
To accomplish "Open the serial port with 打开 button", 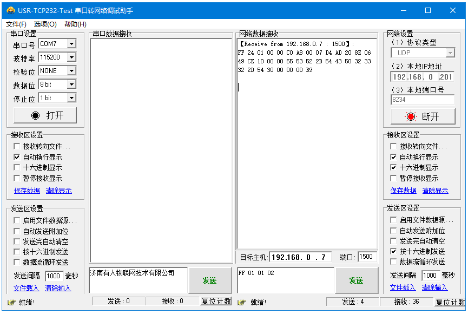I will coord(45,115).
